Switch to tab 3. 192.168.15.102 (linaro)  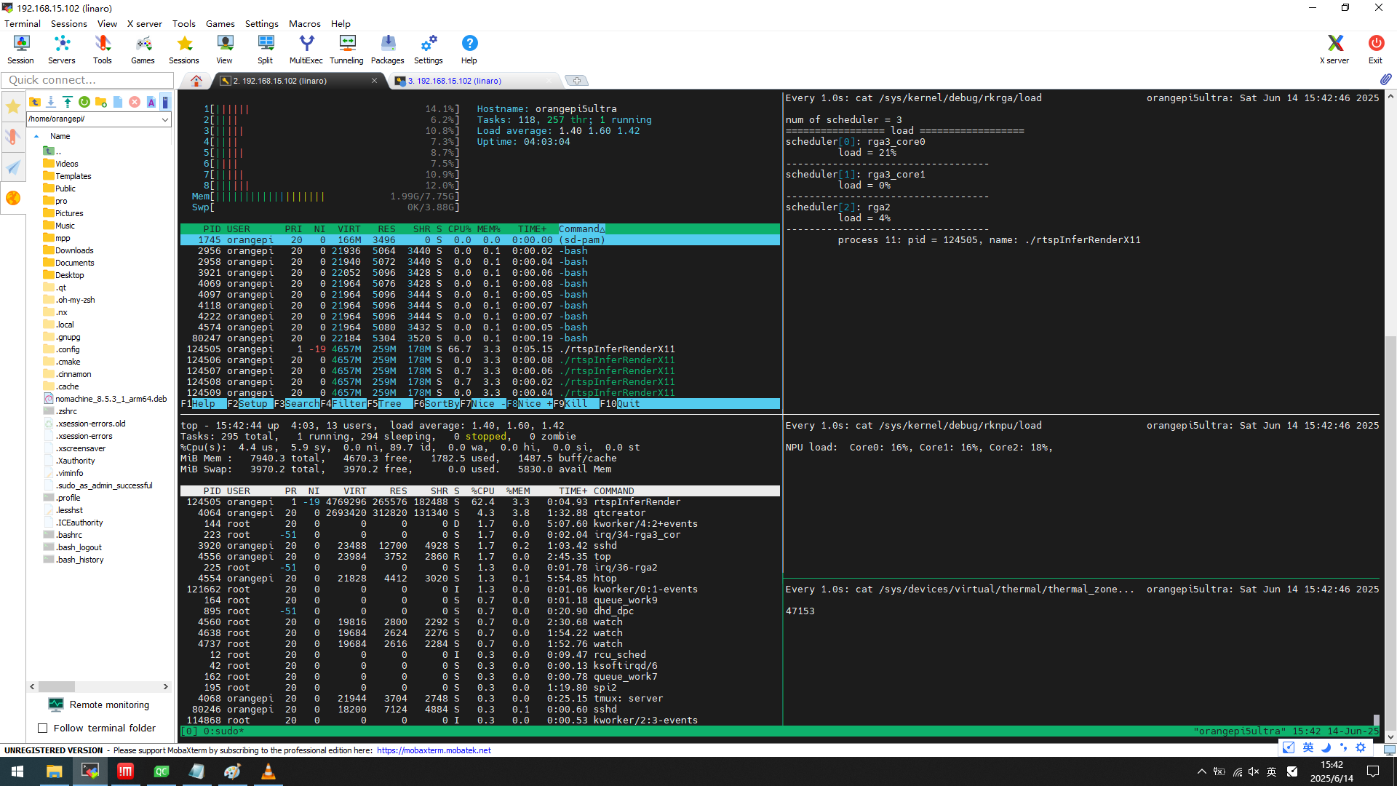[x=455, y=81]
